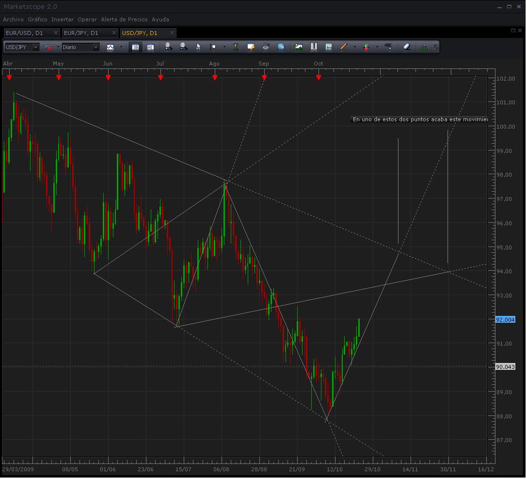This screenshot has width=526, height=479.
Task: Close the EUR/USD, D1 tab
Action: (56, 33)
